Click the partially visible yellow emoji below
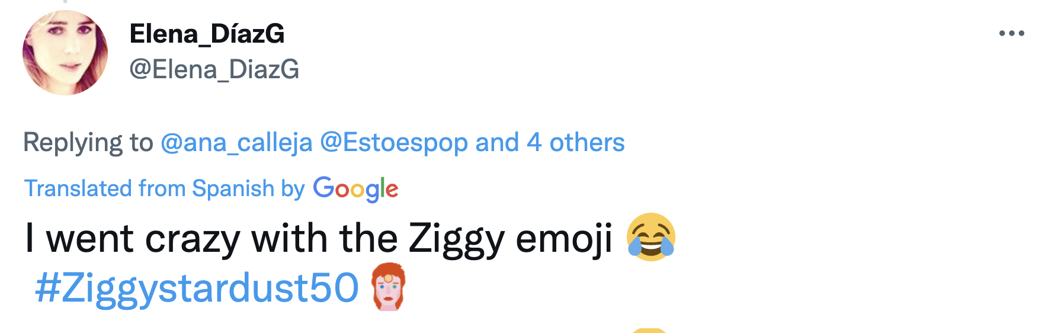Image resolution: width=1048 pixels, height=333 pixels. [649, 329]
